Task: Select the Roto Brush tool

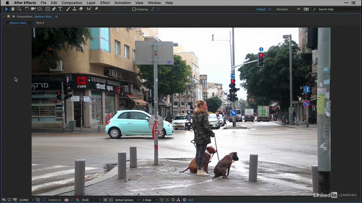Action: coord(89,9)
